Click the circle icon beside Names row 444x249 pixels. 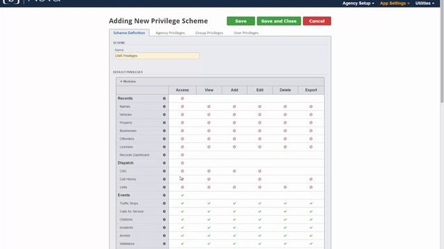[x=164, y=107]
